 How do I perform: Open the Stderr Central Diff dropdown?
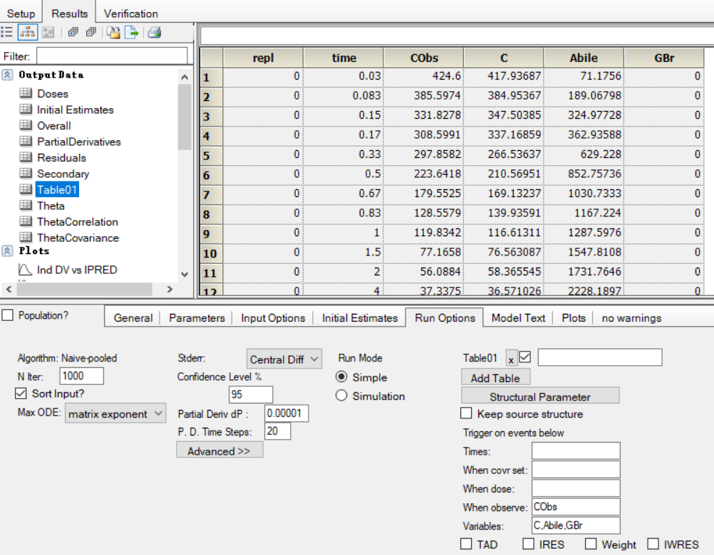click(x=284, y=359)
